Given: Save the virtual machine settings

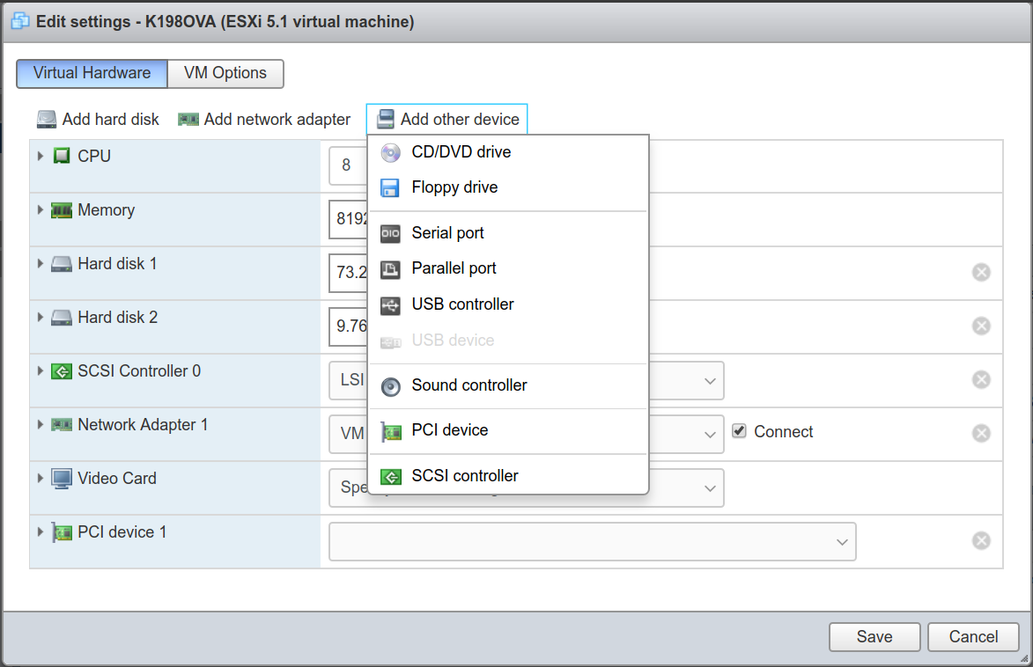Looking at the screenshot, I should click(x=874, y=636).
